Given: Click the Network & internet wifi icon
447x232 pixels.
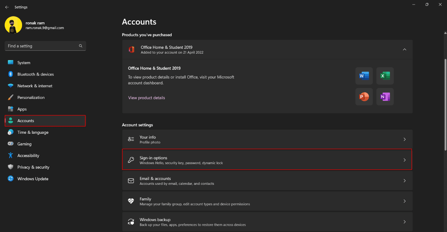Looking at the screenshot, I should [11, 86].
